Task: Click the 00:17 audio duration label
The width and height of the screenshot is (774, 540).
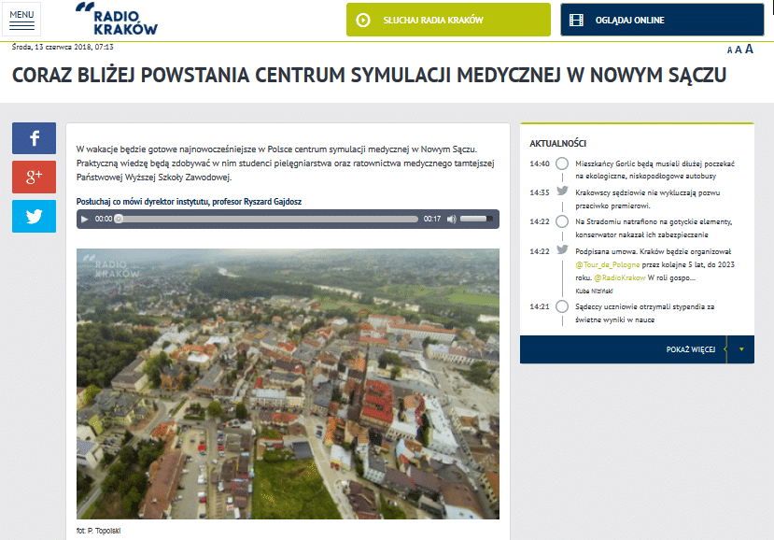Action: coord(432,219)
